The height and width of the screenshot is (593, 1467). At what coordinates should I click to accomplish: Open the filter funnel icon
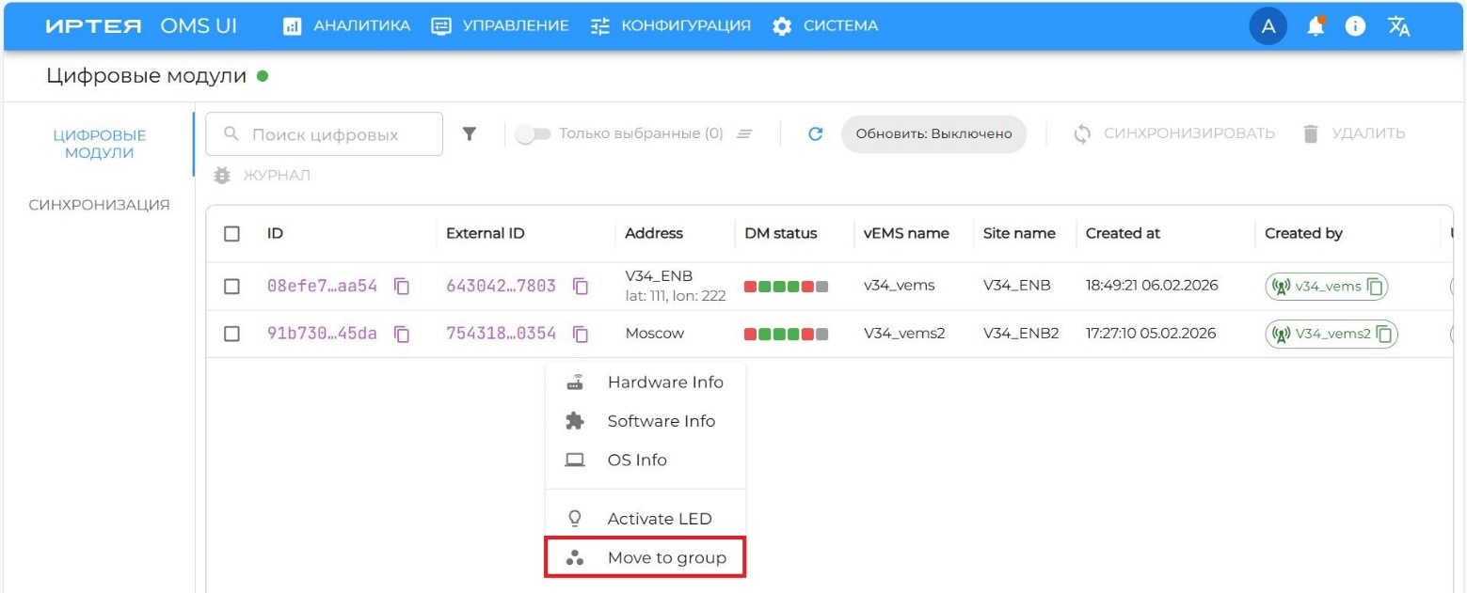point(470,134)
